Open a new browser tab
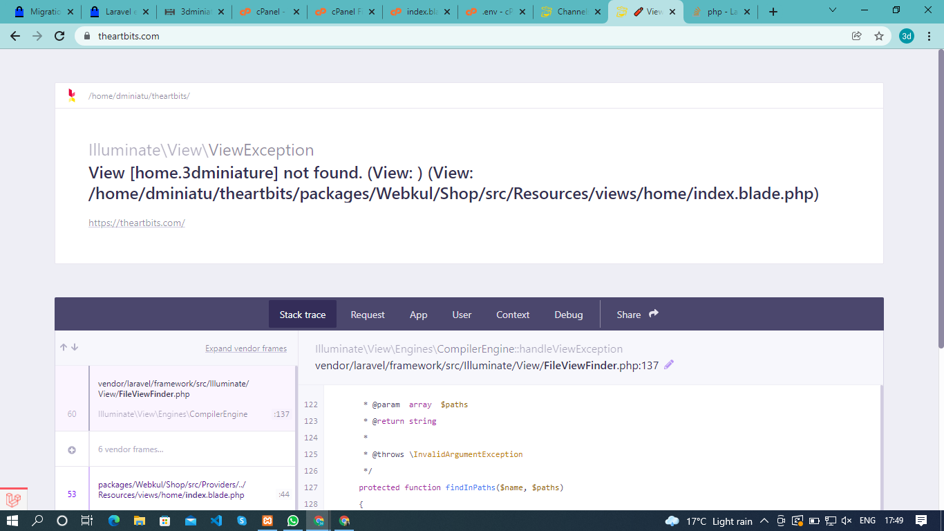Image resolution: width=944 pixels, height=531 pixels. (x=773, y=12)
